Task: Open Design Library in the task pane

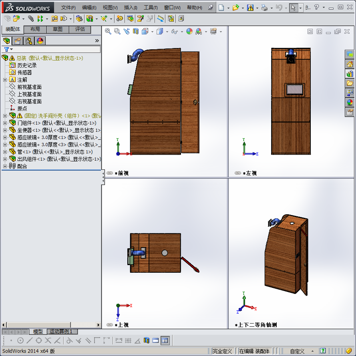Action: (x=350, y=74)
